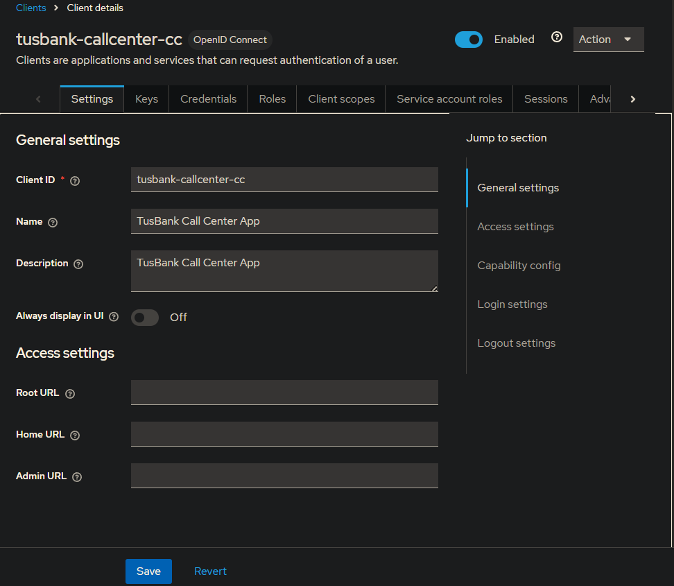Viewport: 674px width, 586px height.
Task: Click the Description text area
Action: [284, 271]
